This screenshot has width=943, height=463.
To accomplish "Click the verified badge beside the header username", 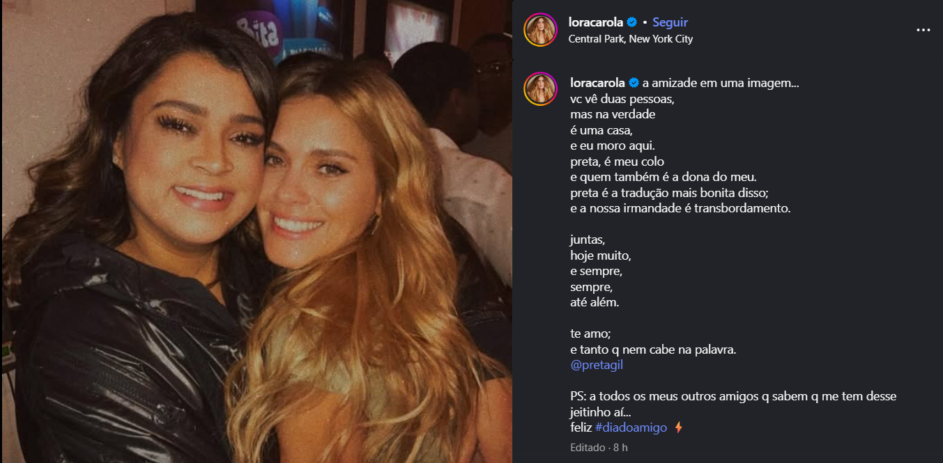I will point(631,23).
